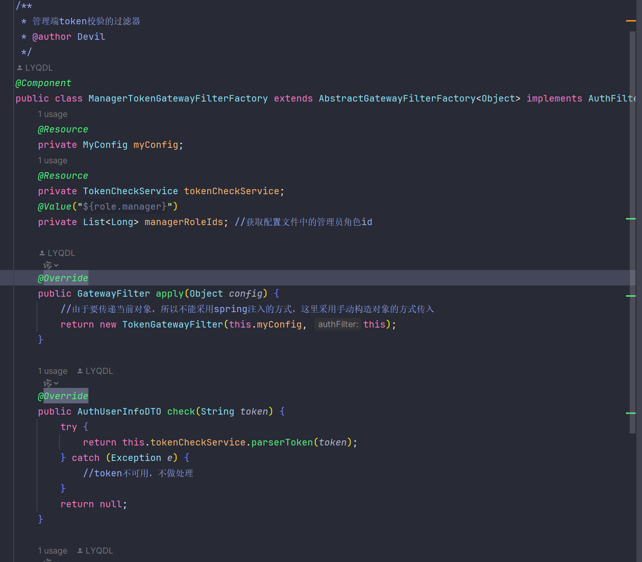Click the check method name
This screenshot has width=642, height=562.
pyautogui.click(x=181, y=412)
